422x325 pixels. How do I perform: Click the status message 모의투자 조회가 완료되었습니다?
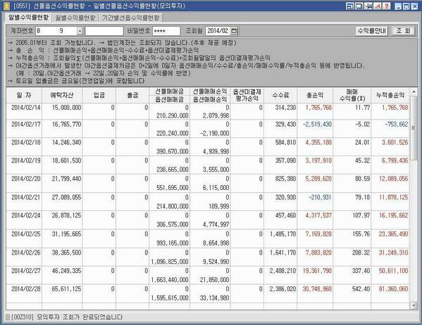pyautogui.click(x=80, y=317)
